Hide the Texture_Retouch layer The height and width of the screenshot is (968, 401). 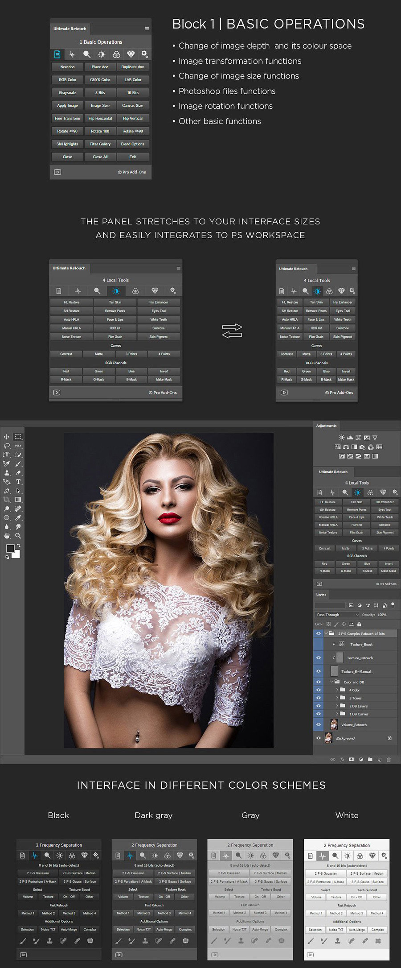(318, 658)
